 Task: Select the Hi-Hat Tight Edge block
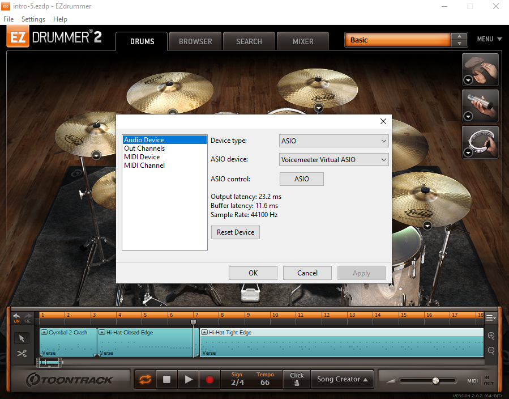(x=342, y=343)
